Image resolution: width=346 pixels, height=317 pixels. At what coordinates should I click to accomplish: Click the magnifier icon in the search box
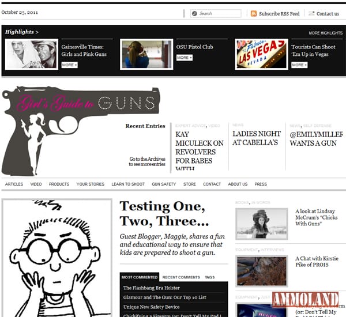click(194, 13)
